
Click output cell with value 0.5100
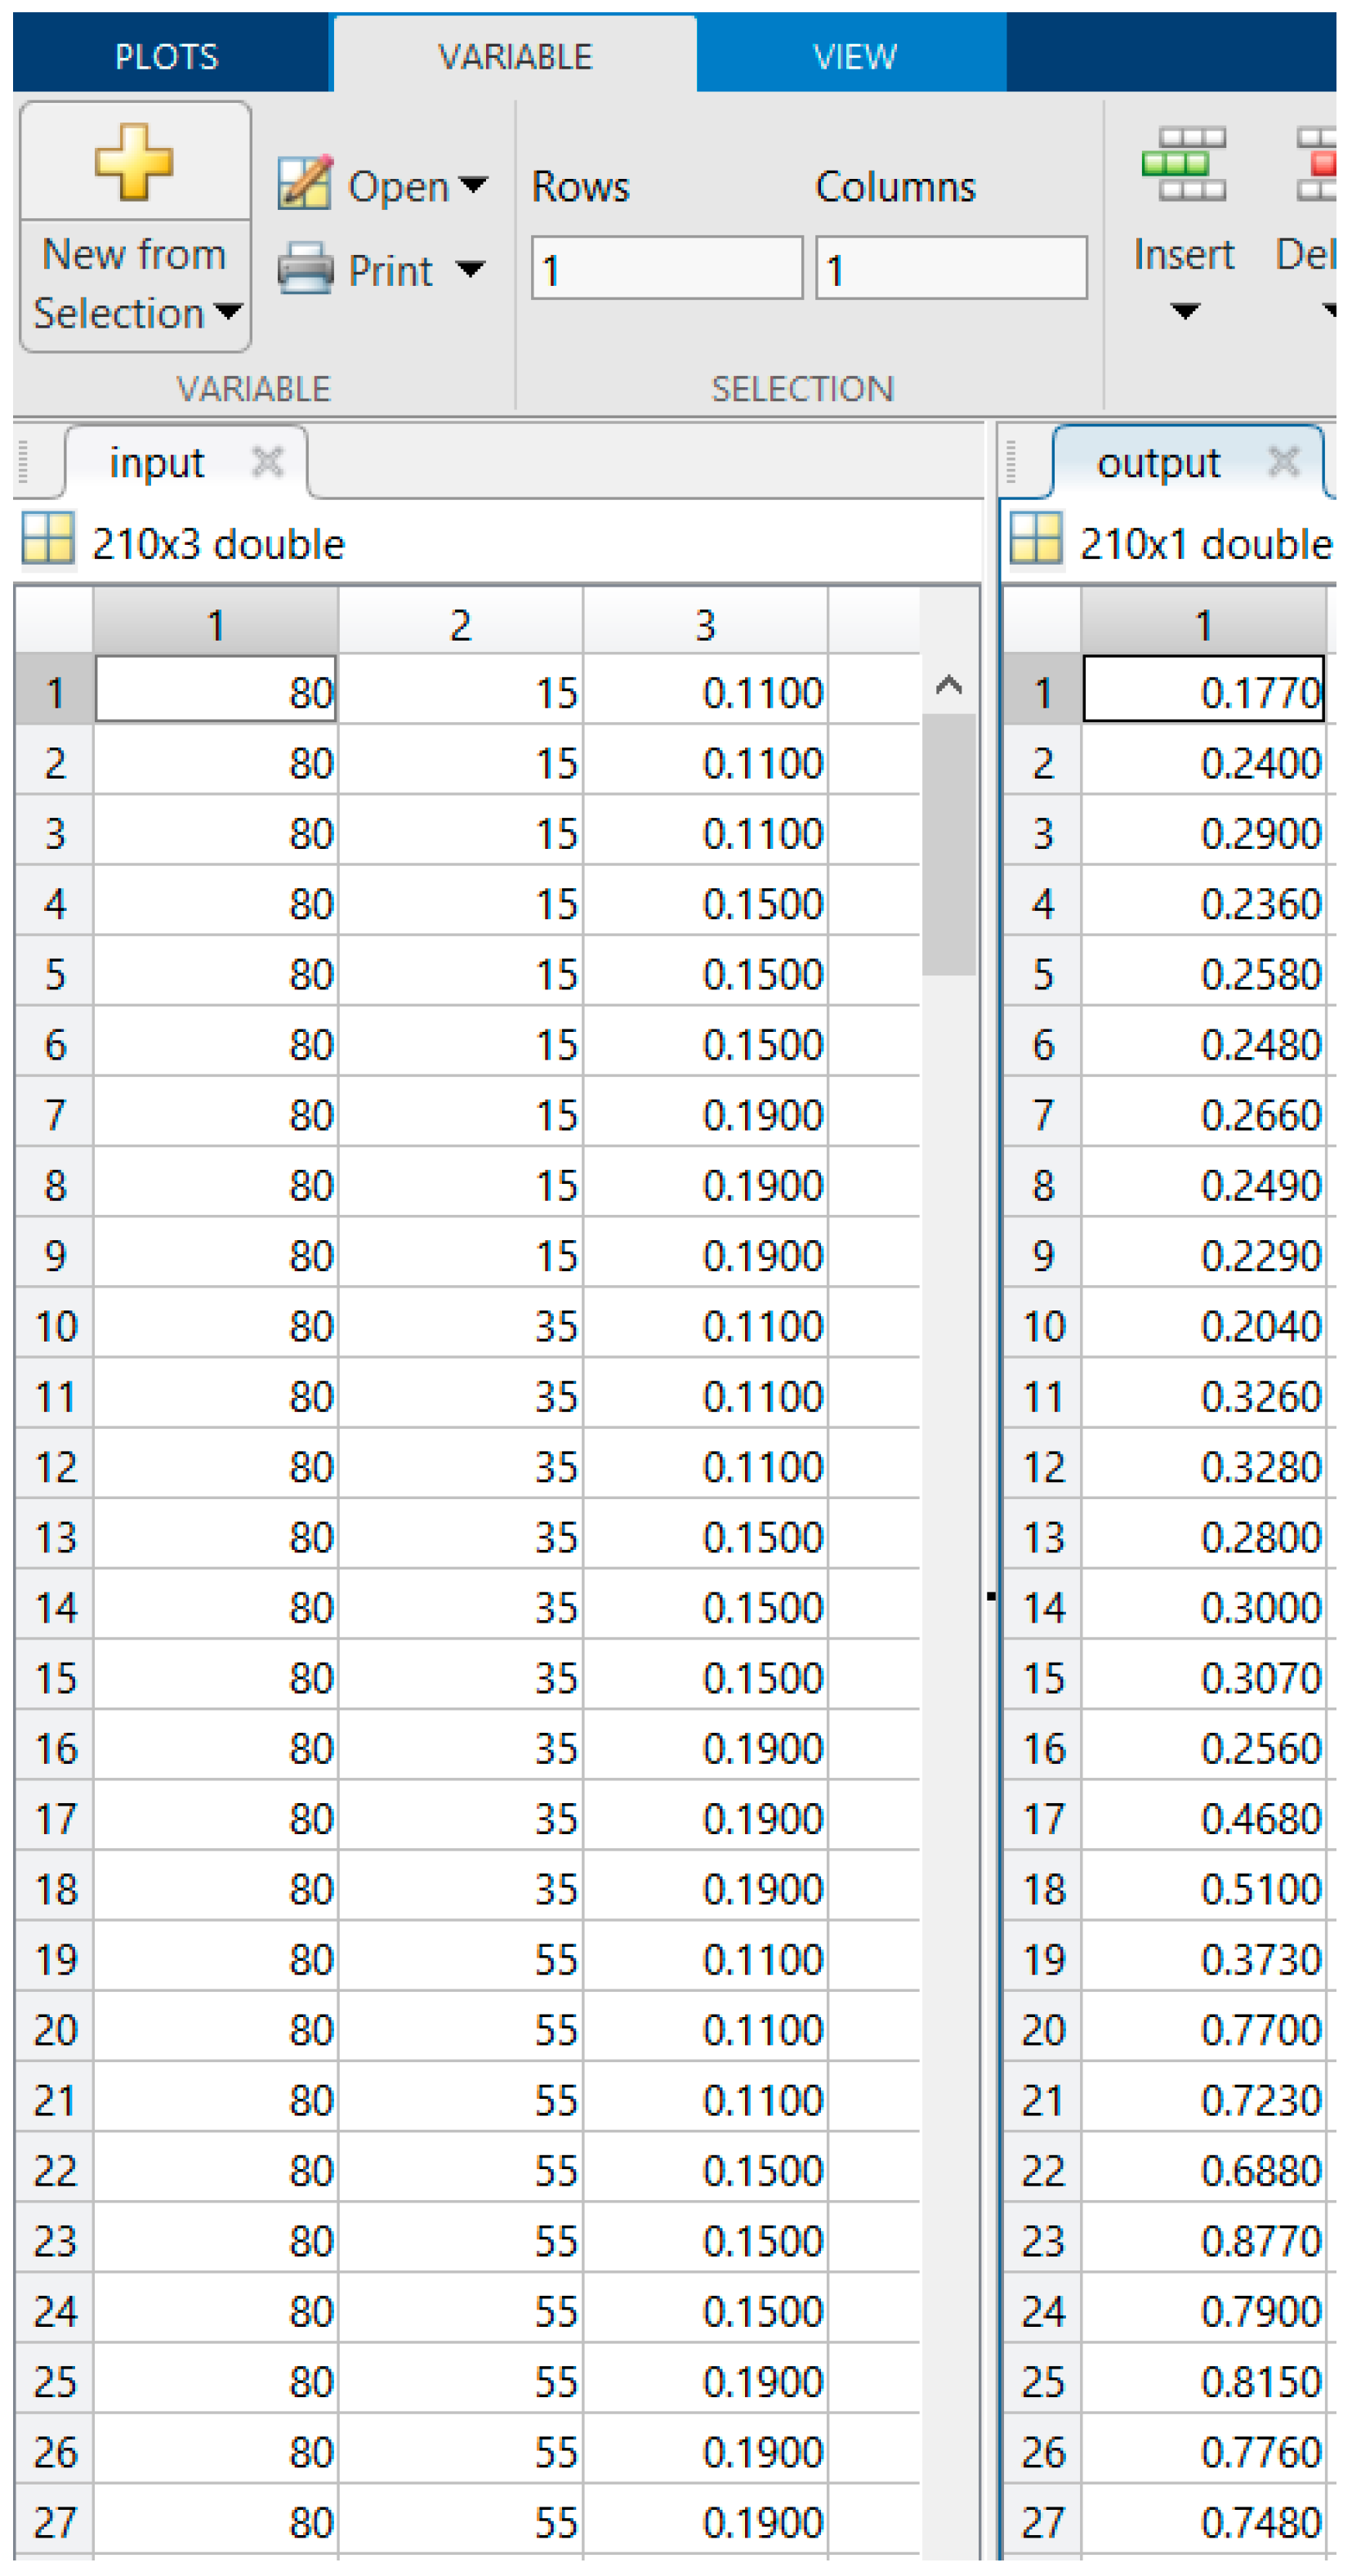click(x=1204, y=1887)
